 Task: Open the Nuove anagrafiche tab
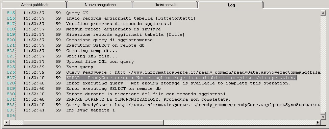[x=100, y=5]
